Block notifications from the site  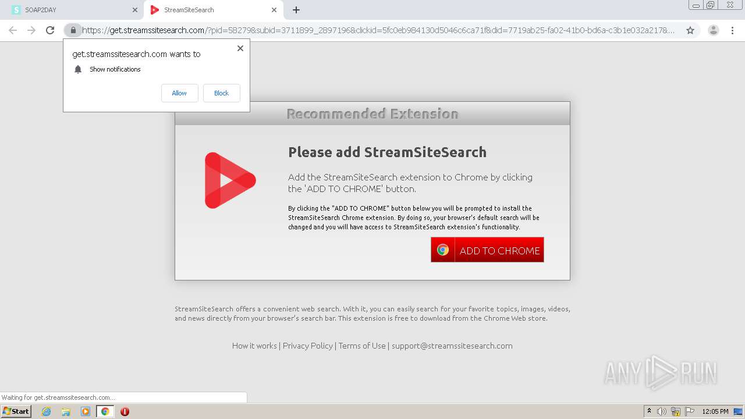pos(221,93)
